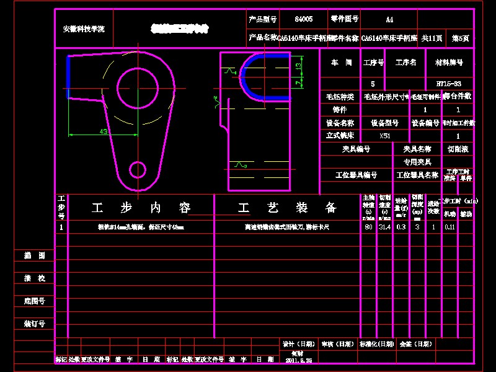Viewport: 496px width, 372px height.
Task: Click the 描校 side label
Action: click(35, 278)
